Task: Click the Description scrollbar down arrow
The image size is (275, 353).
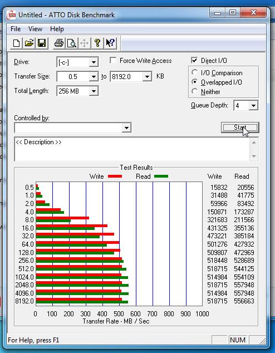Action: point(254,156)
